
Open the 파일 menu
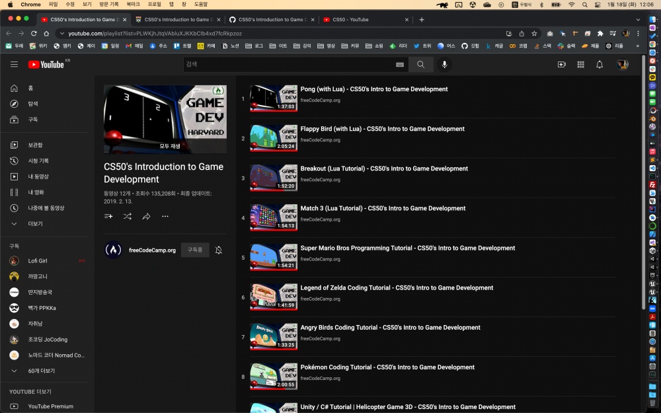53,4
